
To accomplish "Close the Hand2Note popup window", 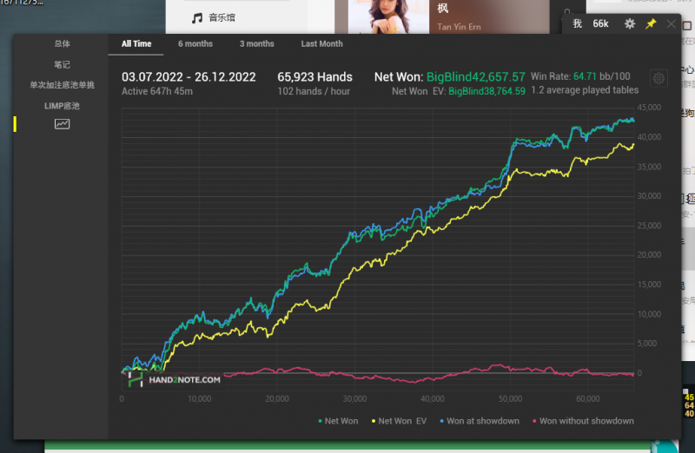I will coord(671,24).
